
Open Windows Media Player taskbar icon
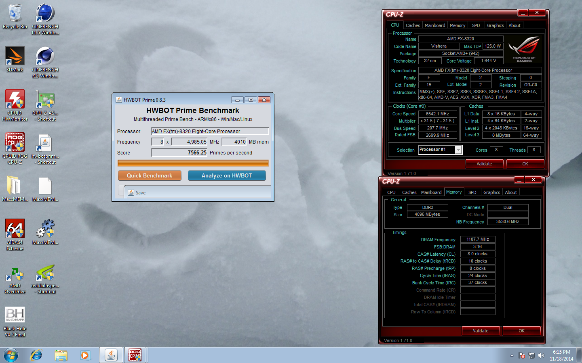pos(85,355)
